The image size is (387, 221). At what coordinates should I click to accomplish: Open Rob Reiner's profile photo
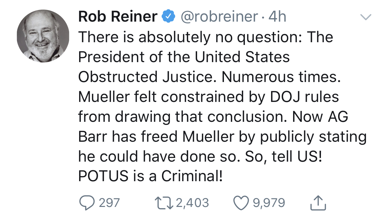[x=43, y=36]
